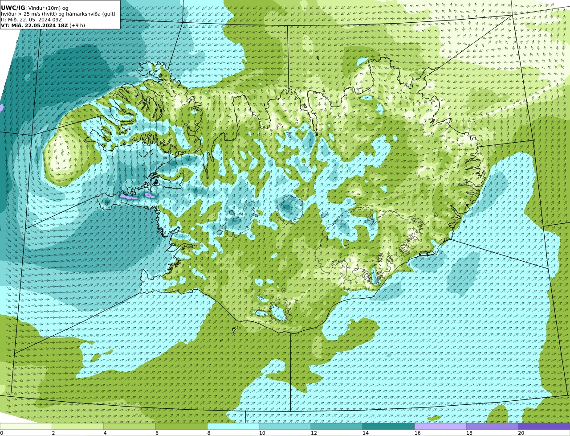Click the legend scale label "14"

366,433
